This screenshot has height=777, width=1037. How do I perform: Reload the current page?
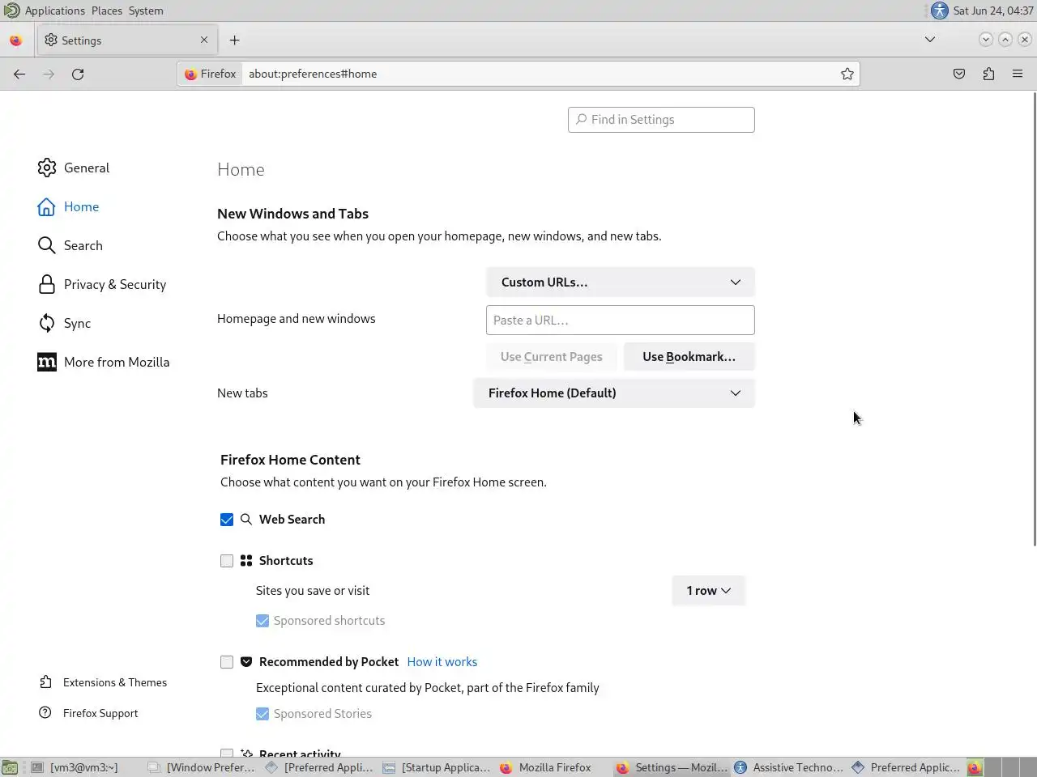click(x=78, y=74)
